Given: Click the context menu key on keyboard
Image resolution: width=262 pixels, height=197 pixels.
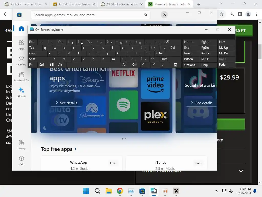Looking at the screenshot, I should [x=176, y=65].
